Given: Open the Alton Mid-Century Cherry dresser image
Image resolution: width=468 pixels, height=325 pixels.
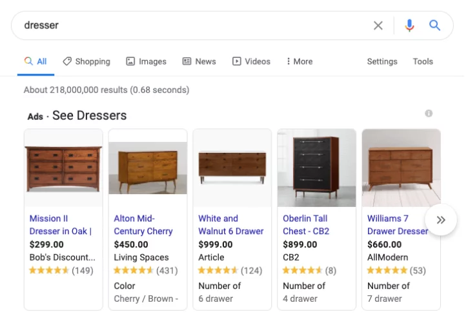Looking at the screenshot, I should [148, 168].
